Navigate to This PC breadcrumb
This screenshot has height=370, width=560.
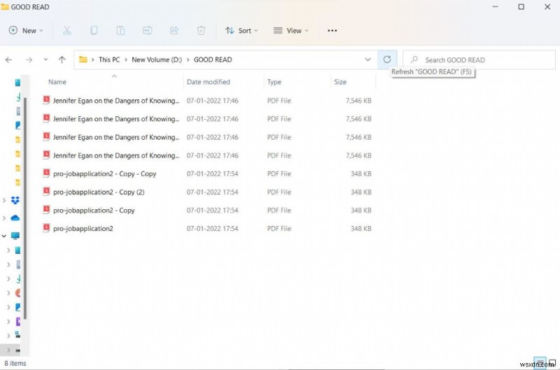pyautogui.click(x=109, y=59)
